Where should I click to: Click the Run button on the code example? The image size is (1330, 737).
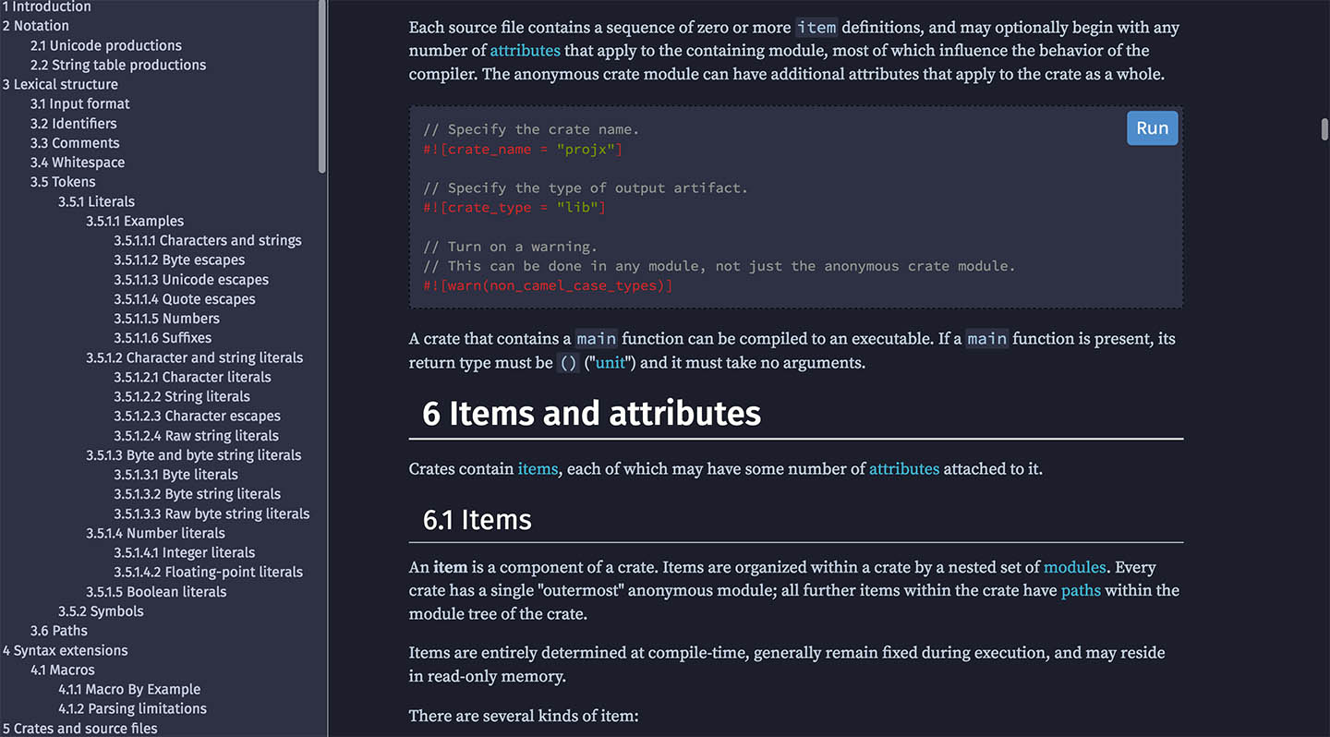pos(1152,127)
